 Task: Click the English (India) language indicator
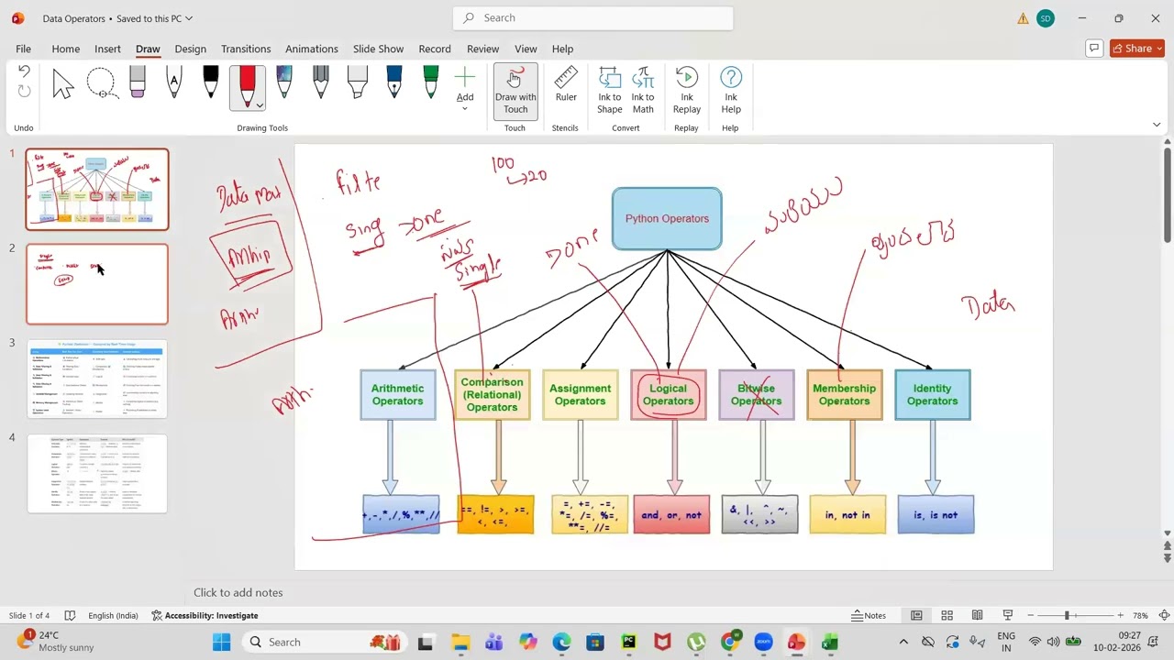coord(113,615)
